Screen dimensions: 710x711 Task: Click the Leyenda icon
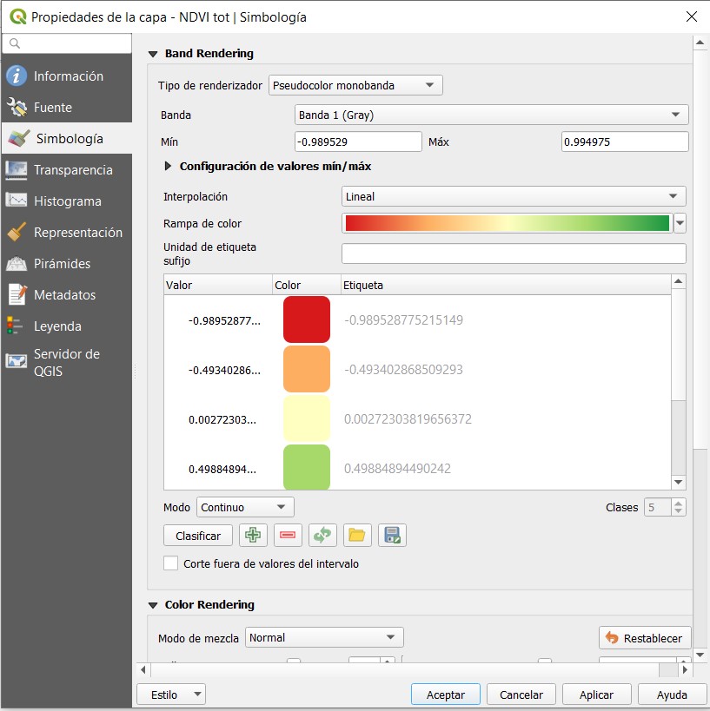pyautogui.click(x=15, y=326)
